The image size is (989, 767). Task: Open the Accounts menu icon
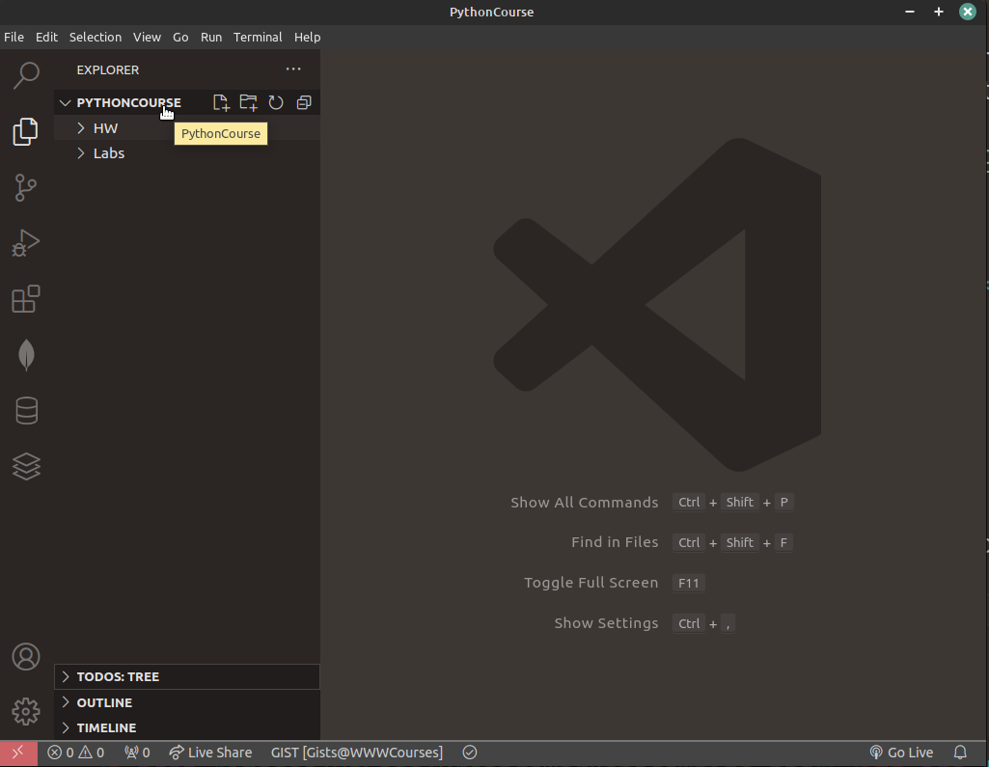point(26,657)
